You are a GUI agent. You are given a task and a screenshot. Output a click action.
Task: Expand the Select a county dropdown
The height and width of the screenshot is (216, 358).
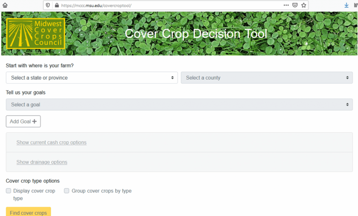click(266, 78)
